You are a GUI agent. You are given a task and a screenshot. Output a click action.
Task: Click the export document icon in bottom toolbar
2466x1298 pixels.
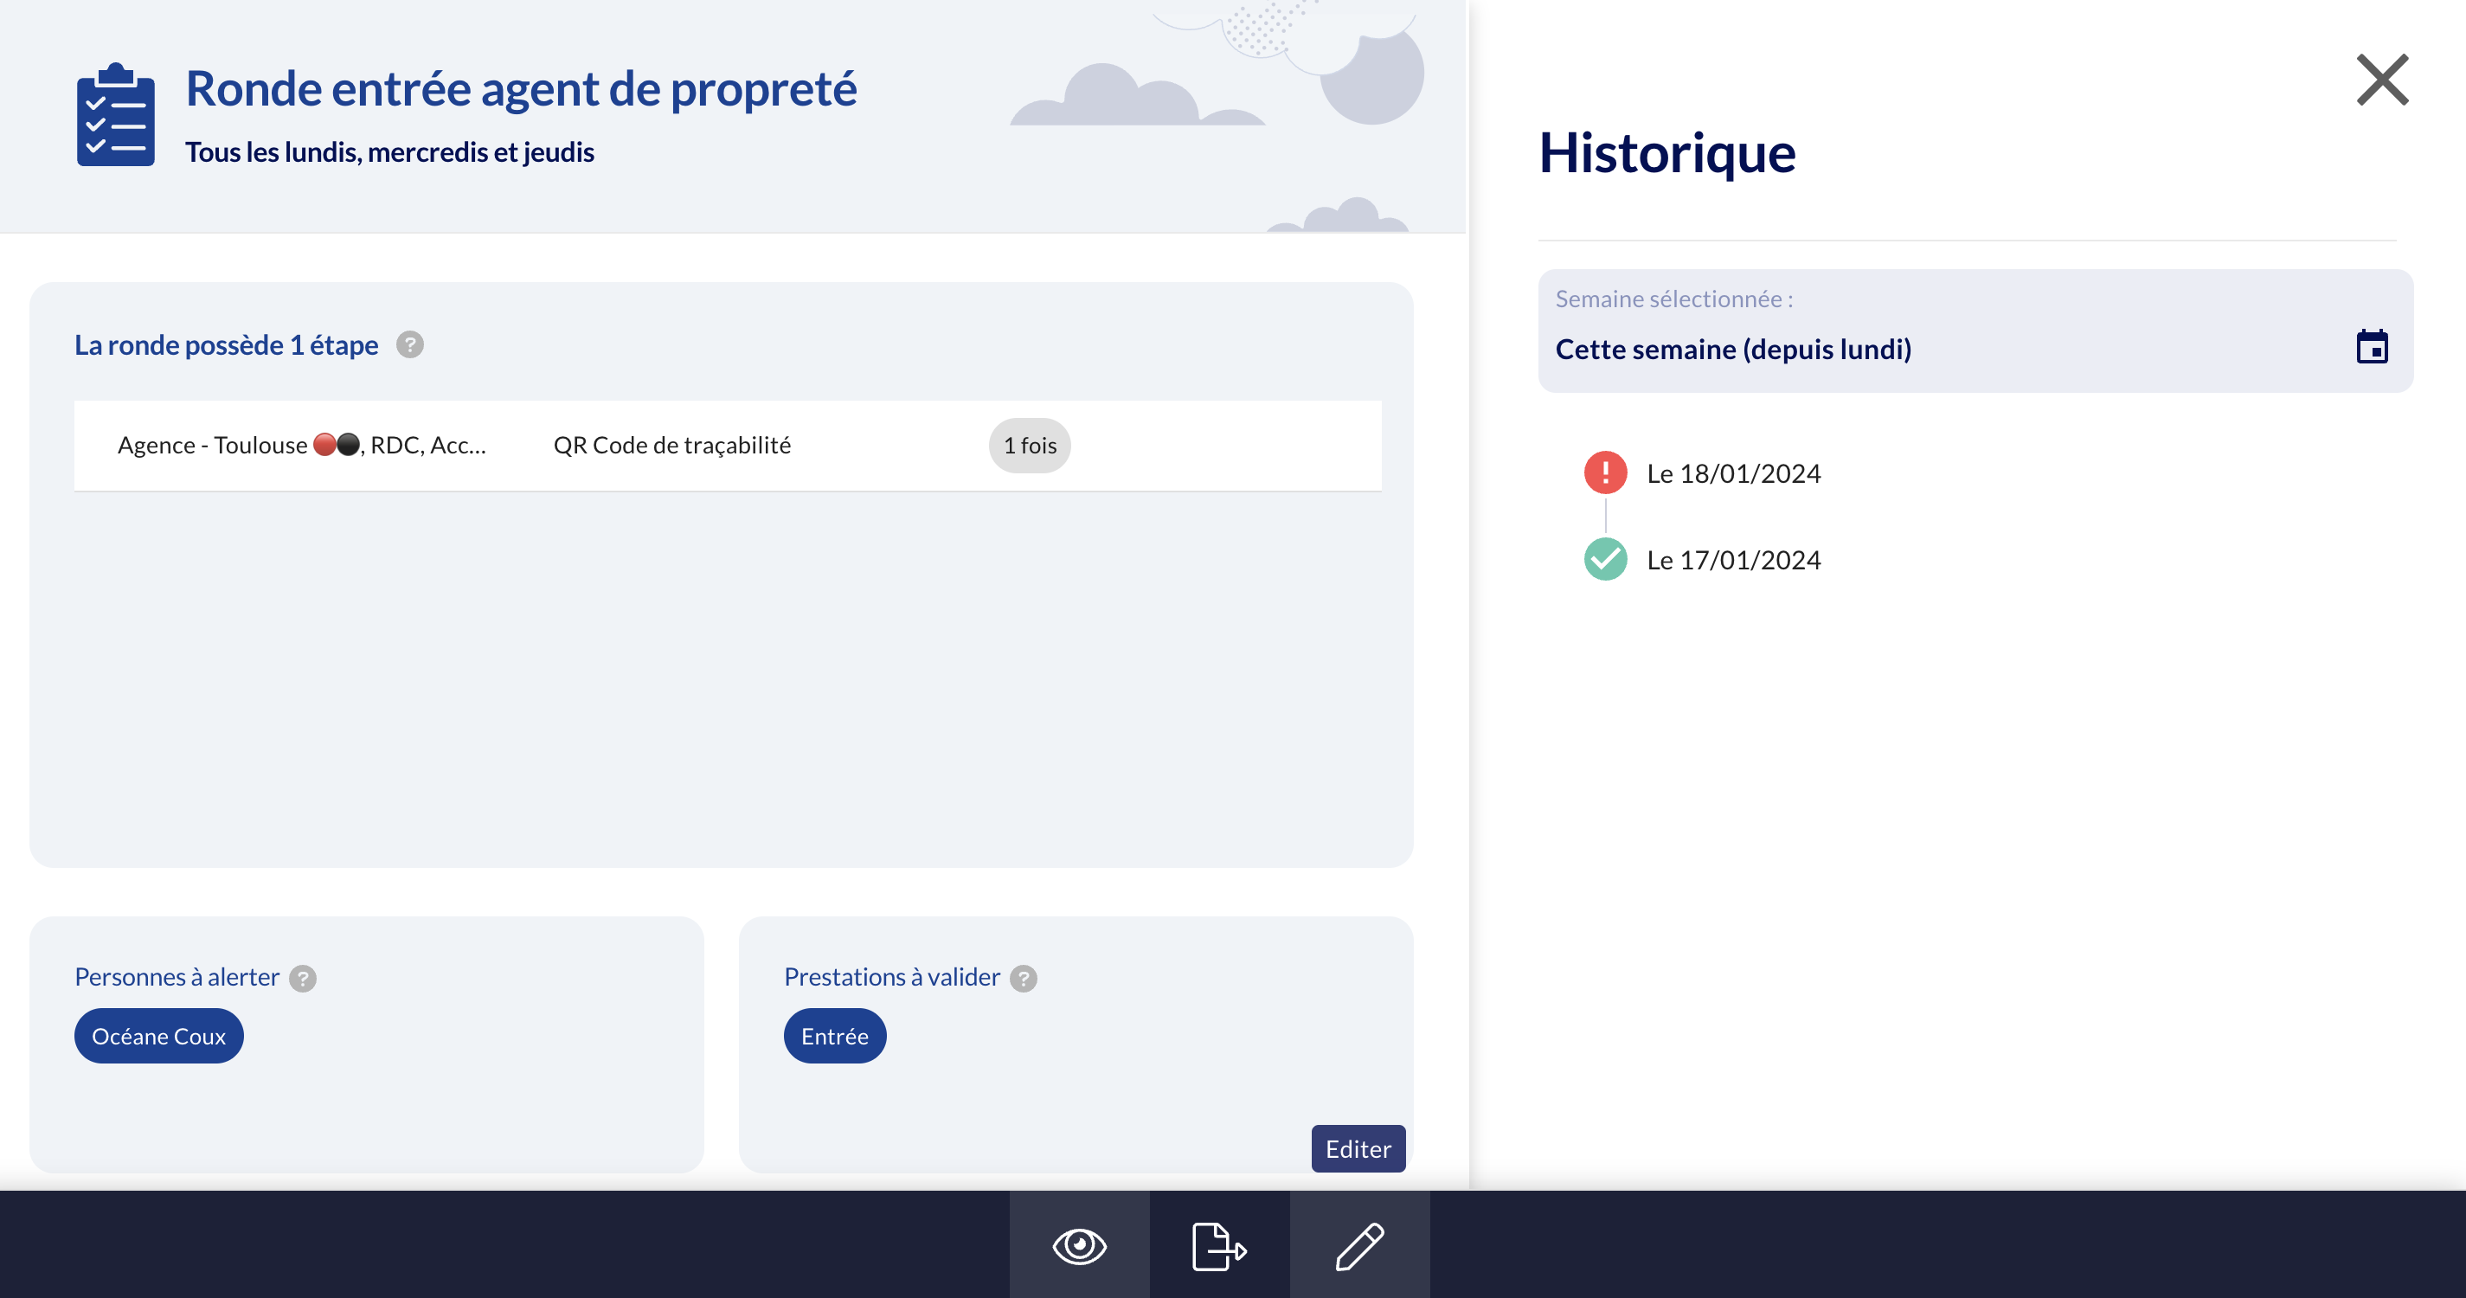pyautogui.click(x=1218, y=1246)
